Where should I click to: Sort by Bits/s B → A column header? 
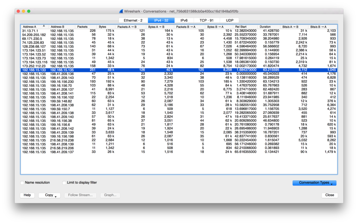click(323, 27)
